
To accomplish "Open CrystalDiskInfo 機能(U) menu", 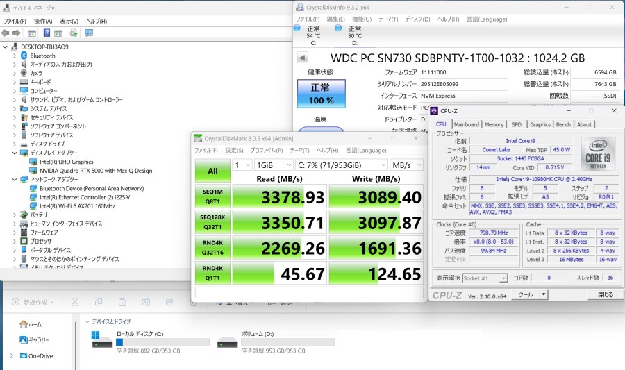I will pyautogui.click(x=362, y=19).
